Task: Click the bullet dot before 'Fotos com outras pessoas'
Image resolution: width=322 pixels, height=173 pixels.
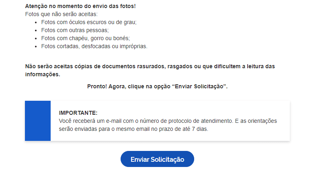Action: pos(37,31)
